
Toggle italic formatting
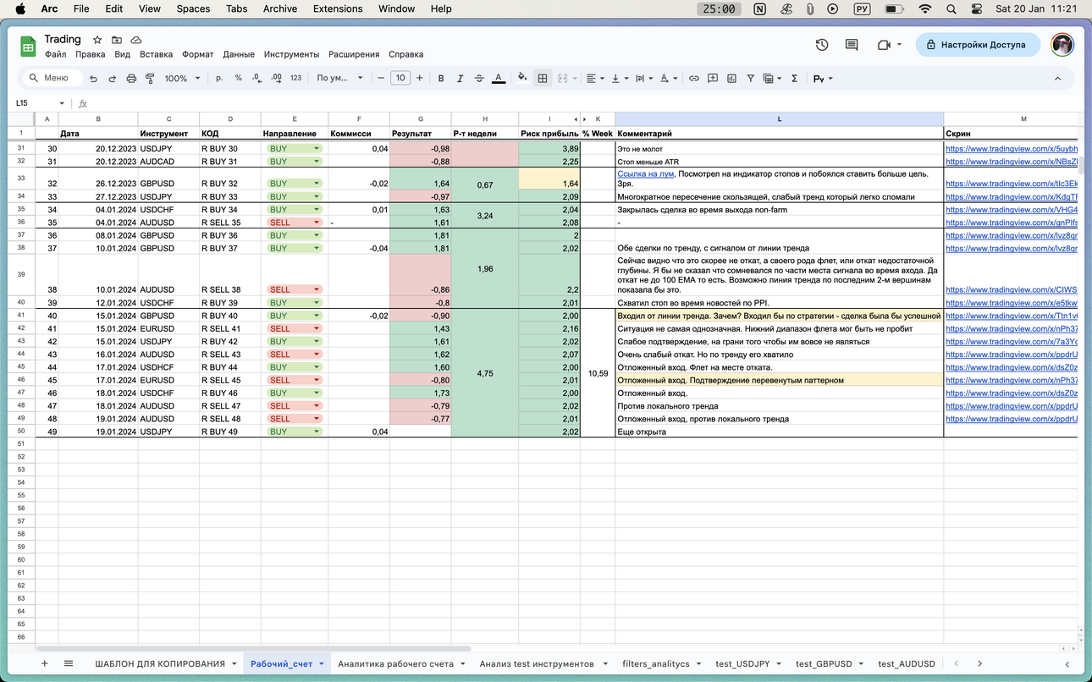460,78
